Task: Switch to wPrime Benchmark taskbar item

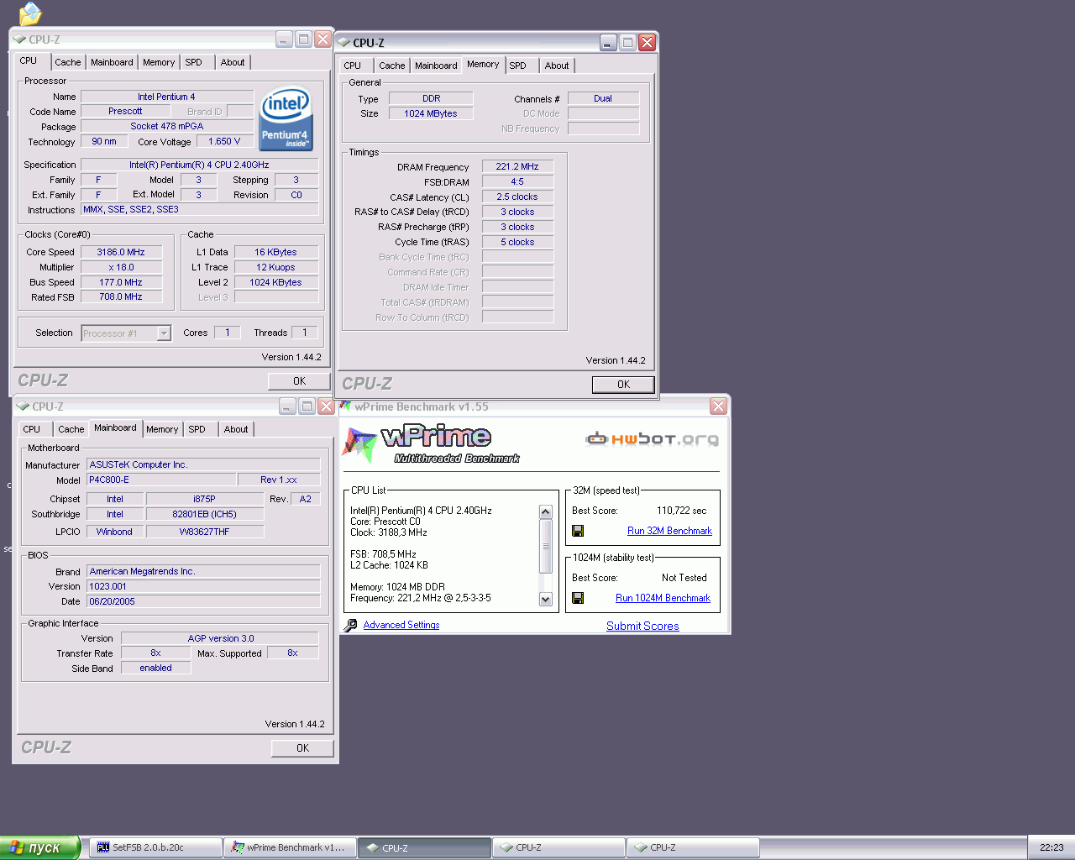Action: [x=290, y=847]
